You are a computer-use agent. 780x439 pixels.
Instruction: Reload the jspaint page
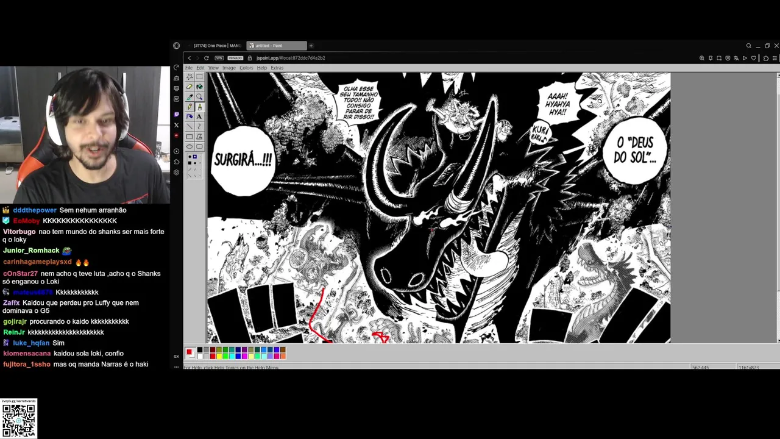207,58
